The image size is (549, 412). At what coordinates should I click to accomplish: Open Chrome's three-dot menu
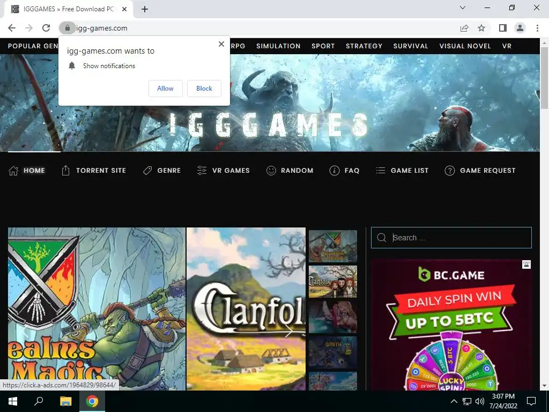(537, 28)
